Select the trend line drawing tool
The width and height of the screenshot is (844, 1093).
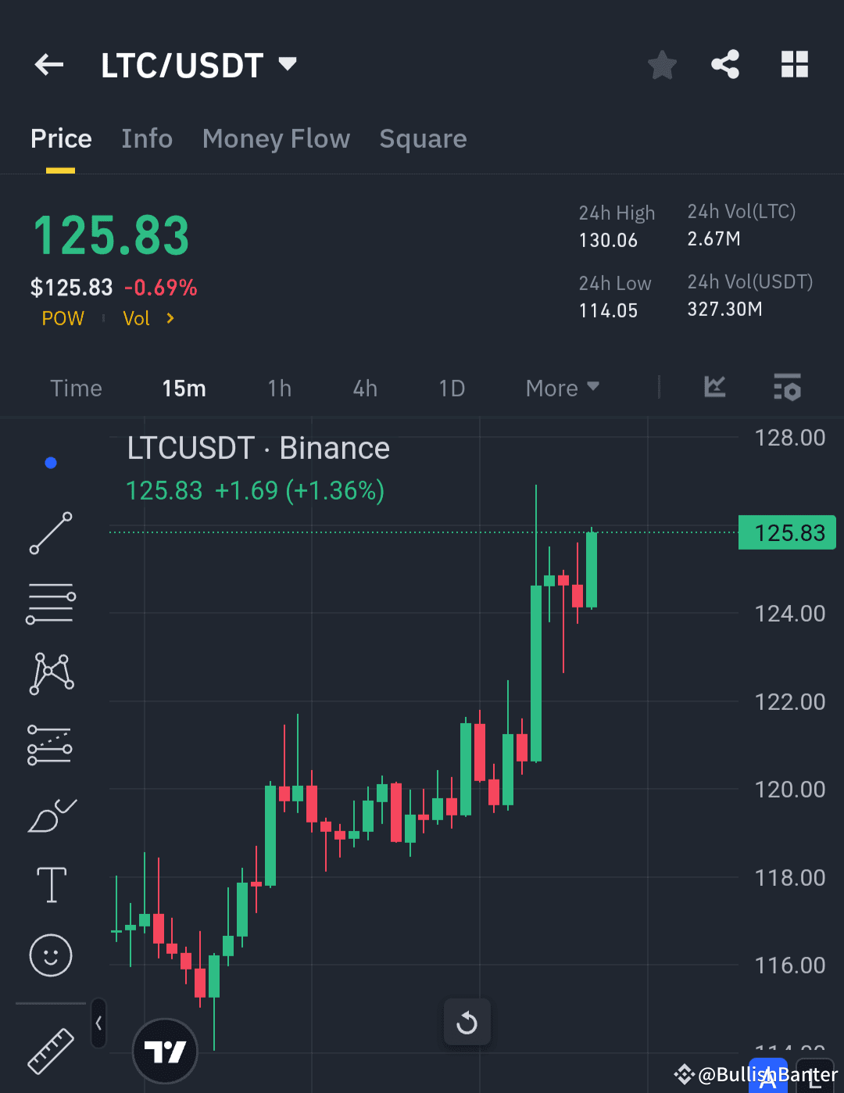(x=50, y=533)
